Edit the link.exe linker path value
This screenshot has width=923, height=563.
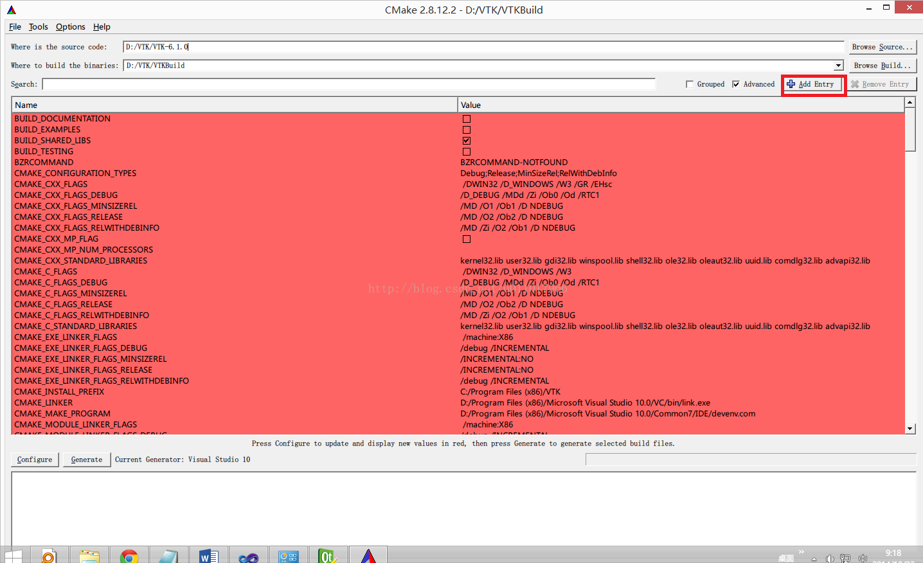tap(586, 403)
